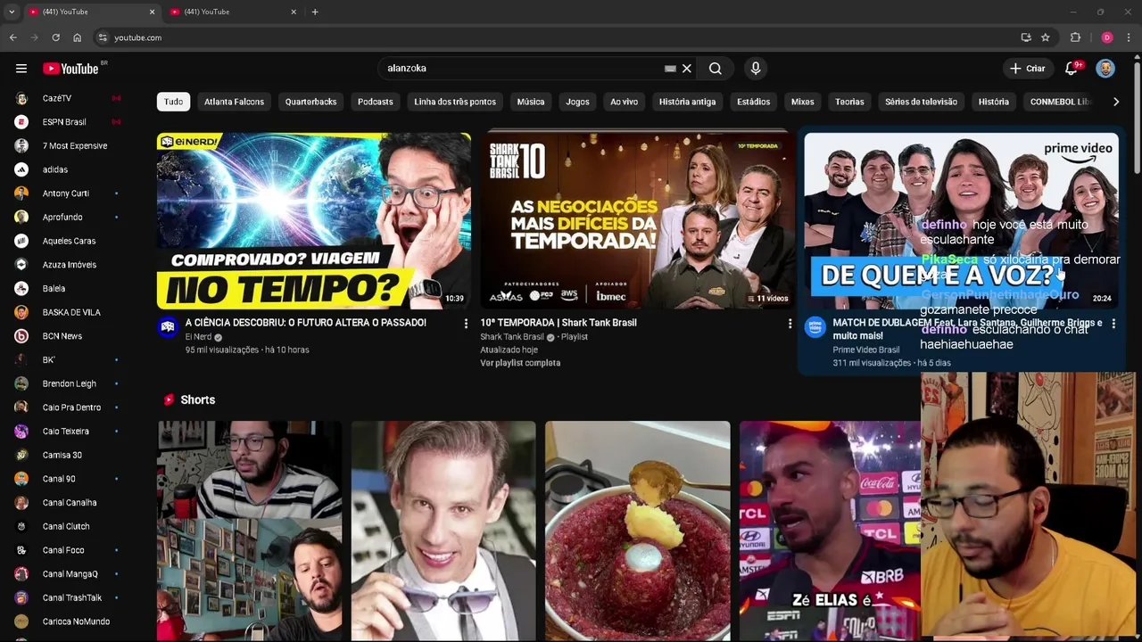The height and width of the screenshot is (642, 1142).
Task: Open the tab search dropdown arrow
Action: [12, 12]
